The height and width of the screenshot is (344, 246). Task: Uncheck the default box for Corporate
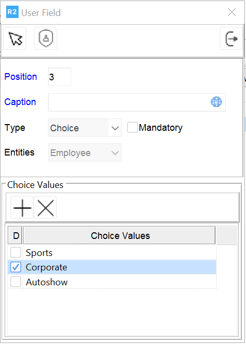pyautogui.click(x=15, y=267)
